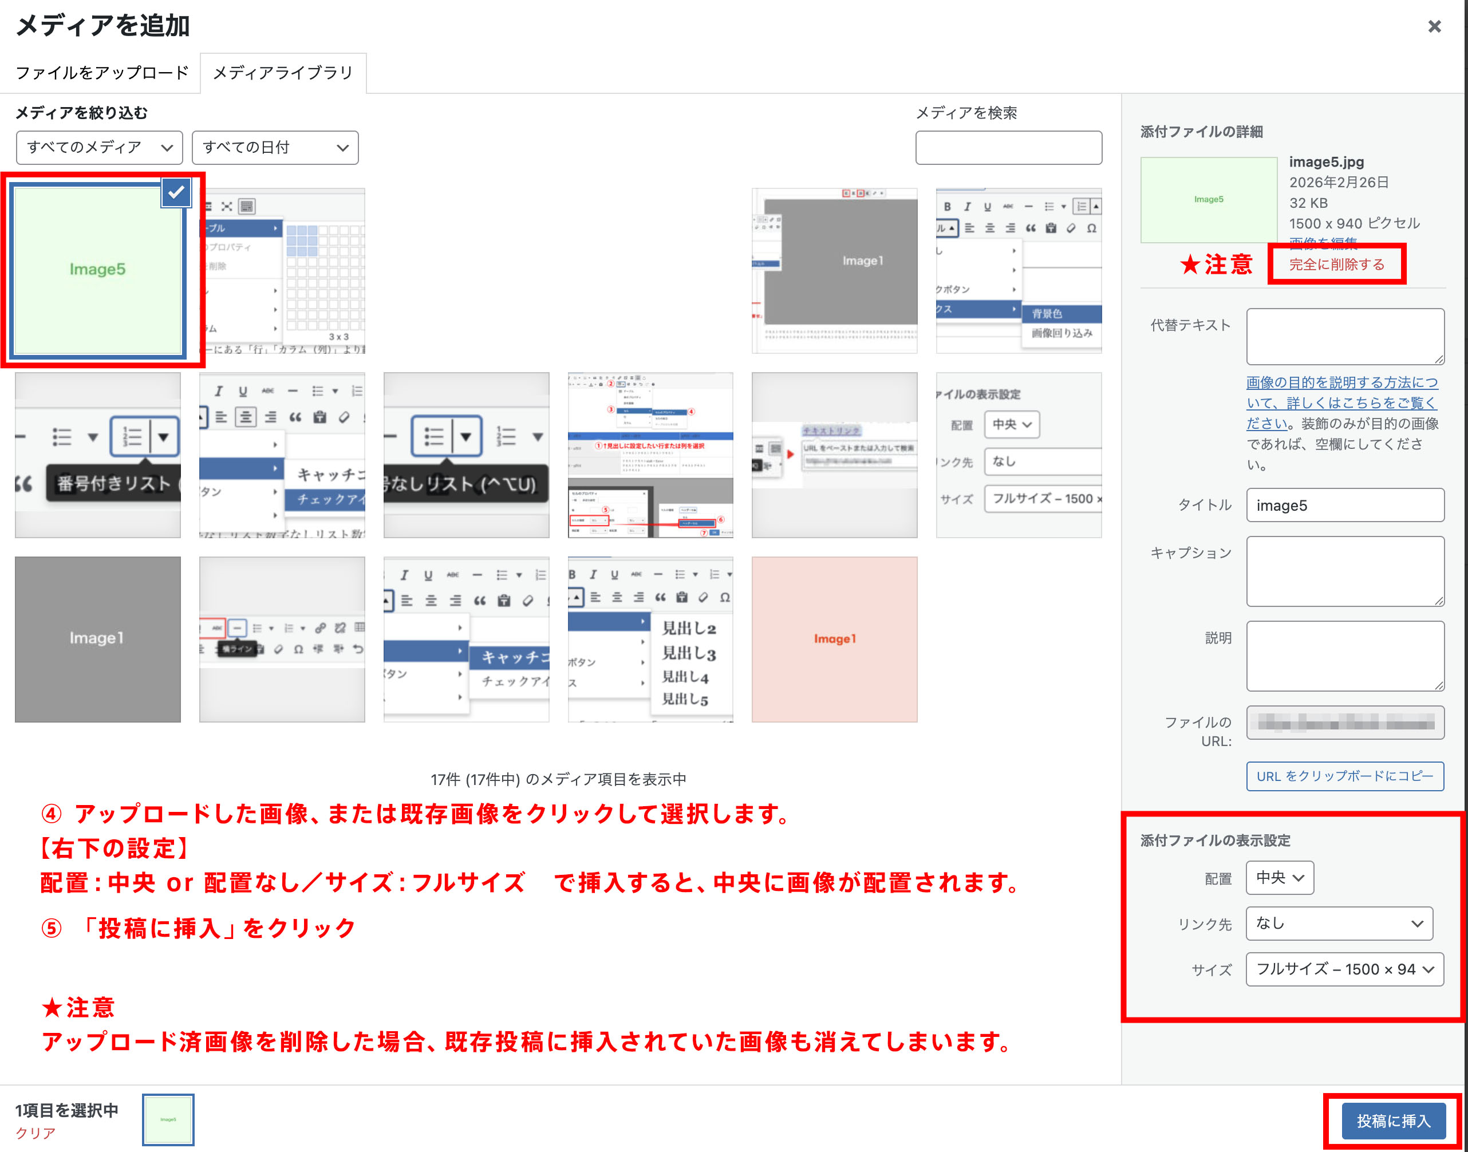Click the 投稿に挿入 button
This screenshot has height=1152, width=1468.
coord(1393,1121)
